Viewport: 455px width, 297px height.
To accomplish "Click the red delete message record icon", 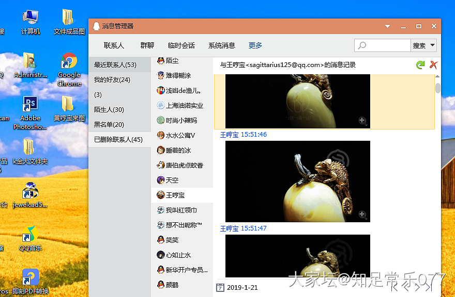I will 433,65.
